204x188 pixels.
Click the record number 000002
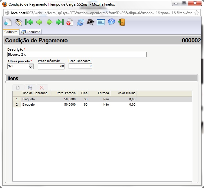point(191,40)
